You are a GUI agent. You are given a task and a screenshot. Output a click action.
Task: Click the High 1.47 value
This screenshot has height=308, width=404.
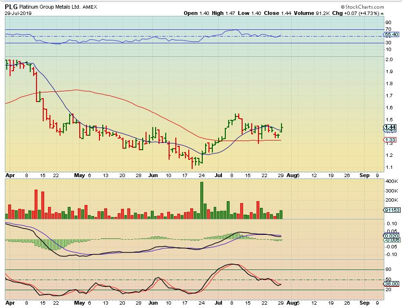[223, 13]
